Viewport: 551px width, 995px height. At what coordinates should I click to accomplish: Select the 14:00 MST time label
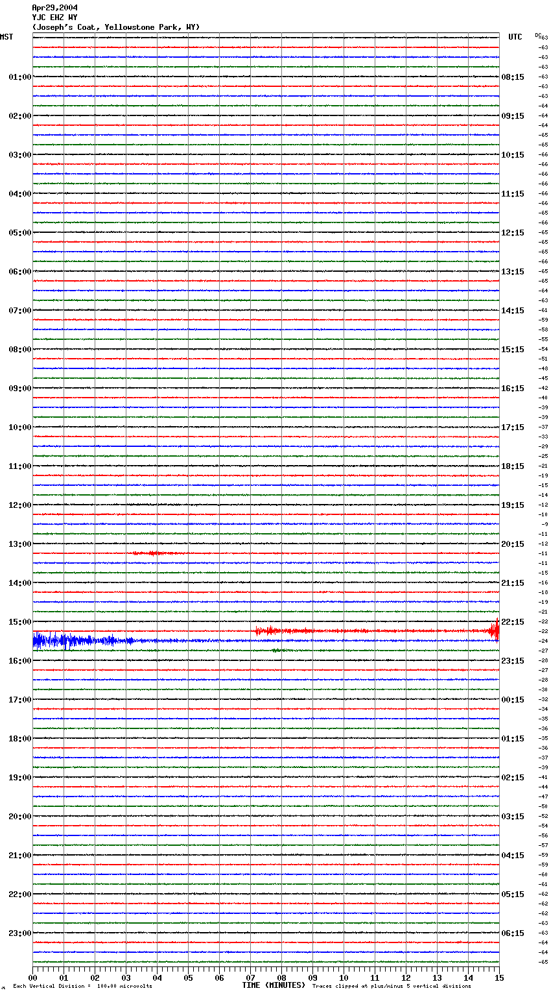click(20, 583)
